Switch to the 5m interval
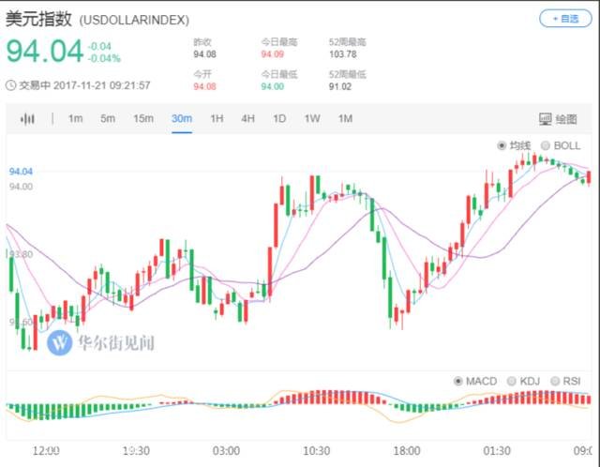Screen dimensions: 600x467 (108, 119)
